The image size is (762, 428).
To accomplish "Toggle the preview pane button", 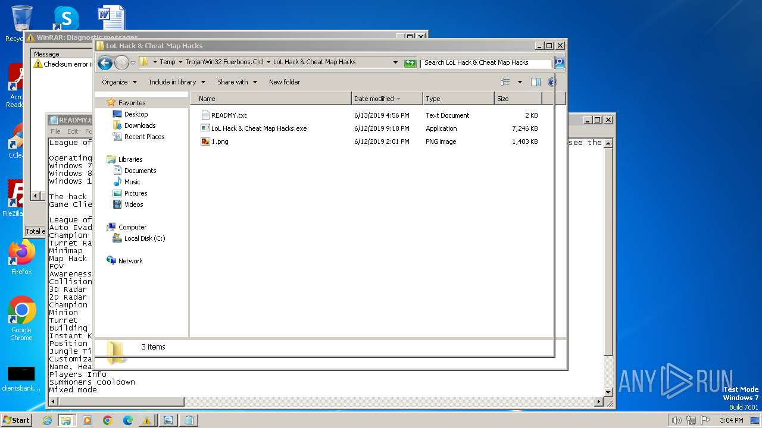I will (535, 82).
